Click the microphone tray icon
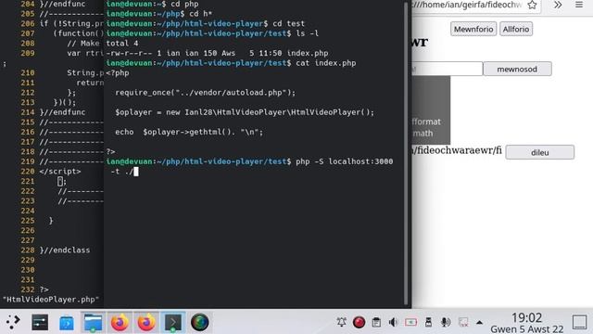Image resolution: width=593 pixels, height=334 pixels. tap(446, 322)
